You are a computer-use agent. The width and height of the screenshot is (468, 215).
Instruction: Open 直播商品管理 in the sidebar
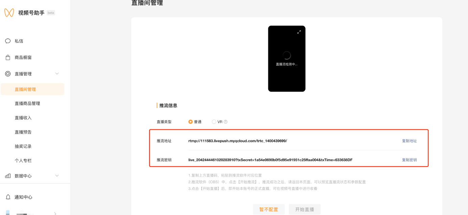click(27, 103)
